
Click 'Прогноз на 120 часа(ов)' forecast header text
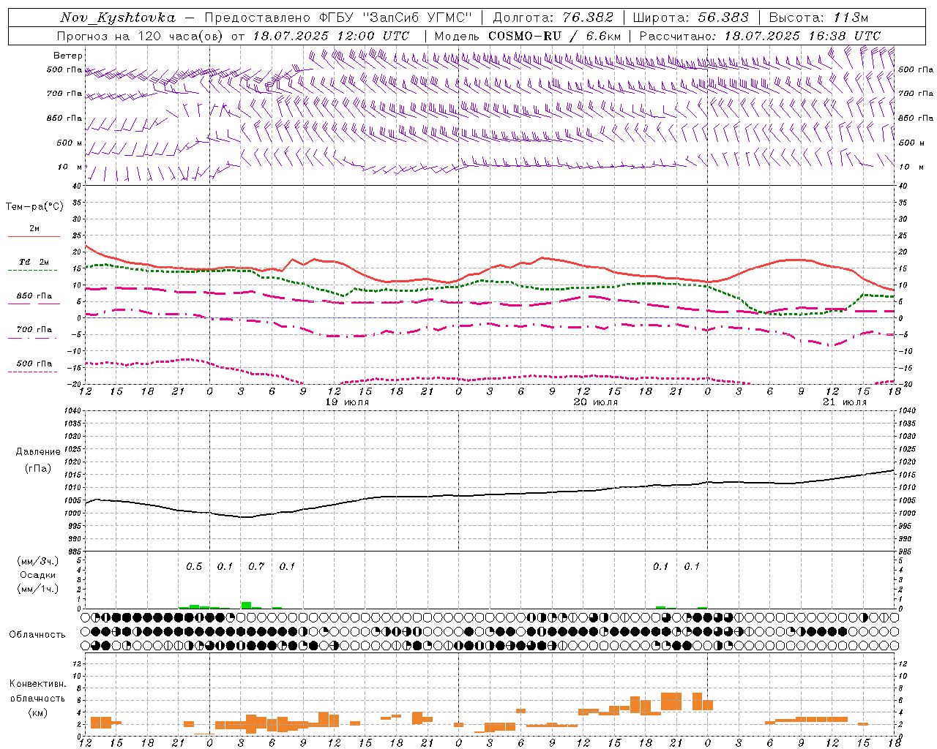coord(142,36)
